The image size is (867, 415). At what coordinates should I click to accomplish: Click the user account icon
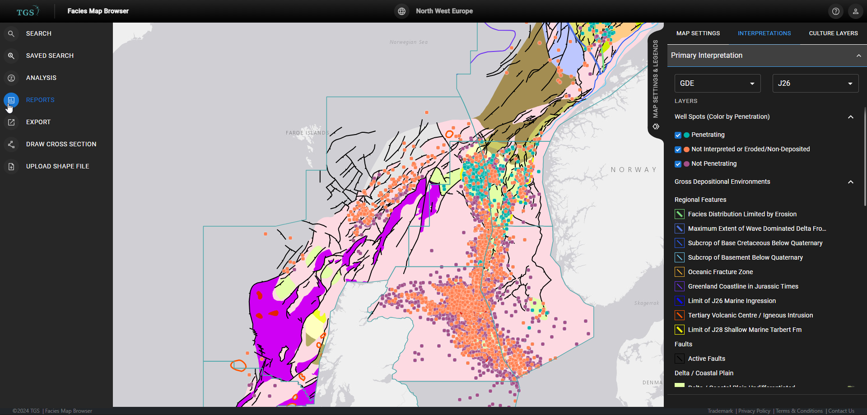pos(856,11)
